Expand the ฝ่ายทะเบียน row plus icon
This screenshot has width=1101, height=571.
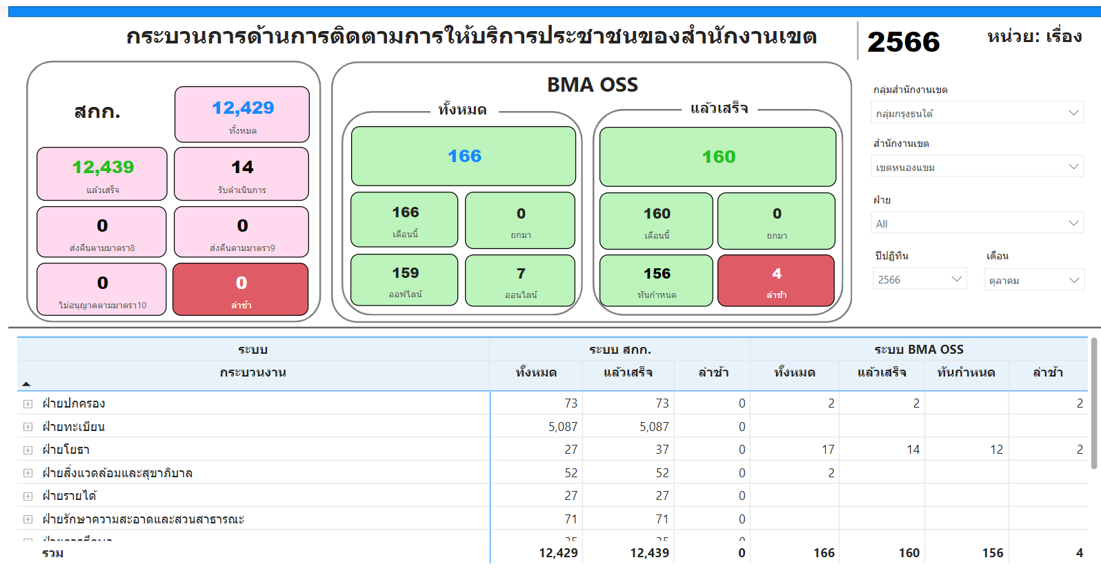[28, 427]
